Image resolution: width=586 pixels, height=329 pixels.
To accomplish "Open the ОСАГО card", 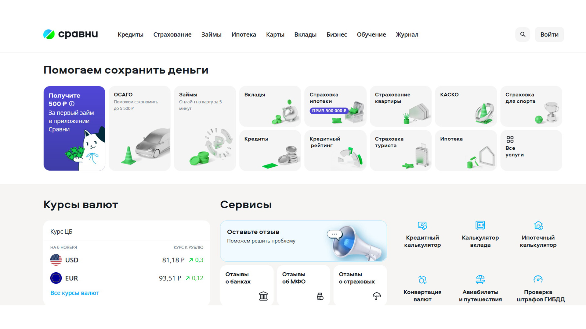I will coord(139,128).
